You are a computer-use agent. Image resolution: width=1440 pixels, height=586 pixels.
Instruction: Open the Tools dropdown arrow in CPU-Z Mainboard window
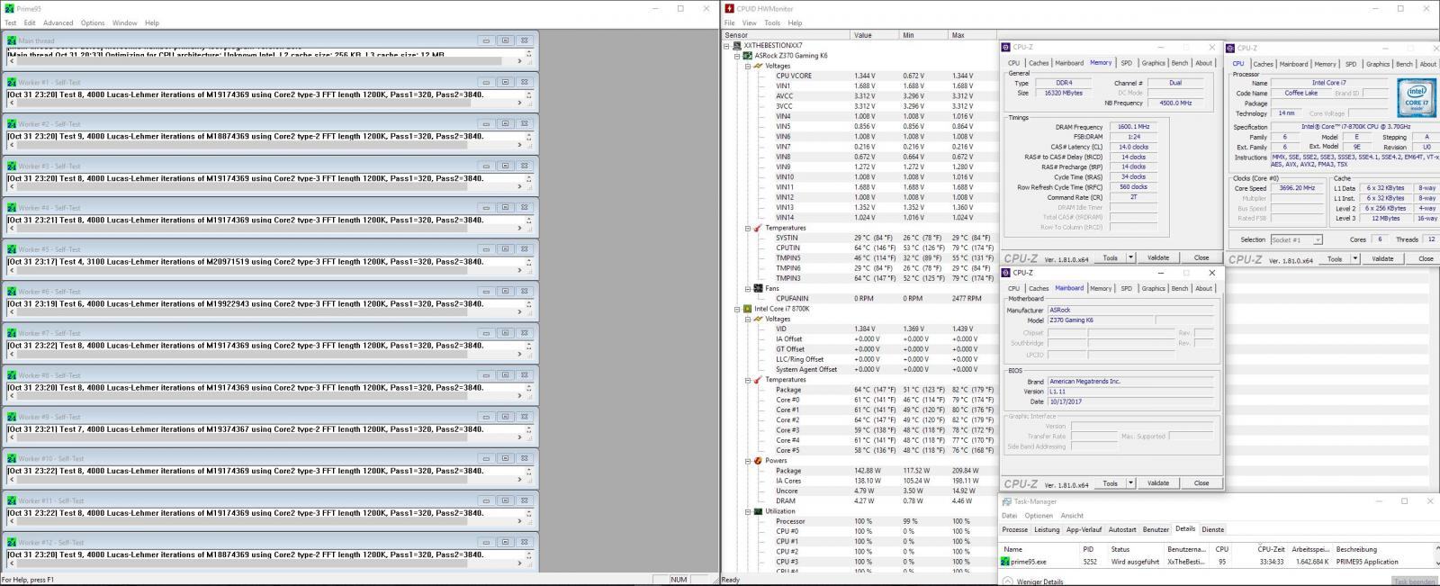(1131, 483)
